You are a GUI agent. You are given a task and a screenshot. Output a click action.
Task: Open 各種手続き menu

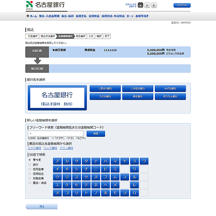(142, 16)
